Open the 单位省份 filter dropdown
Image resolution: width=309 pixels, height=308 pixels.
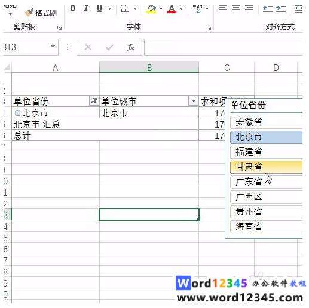point(94,101)
